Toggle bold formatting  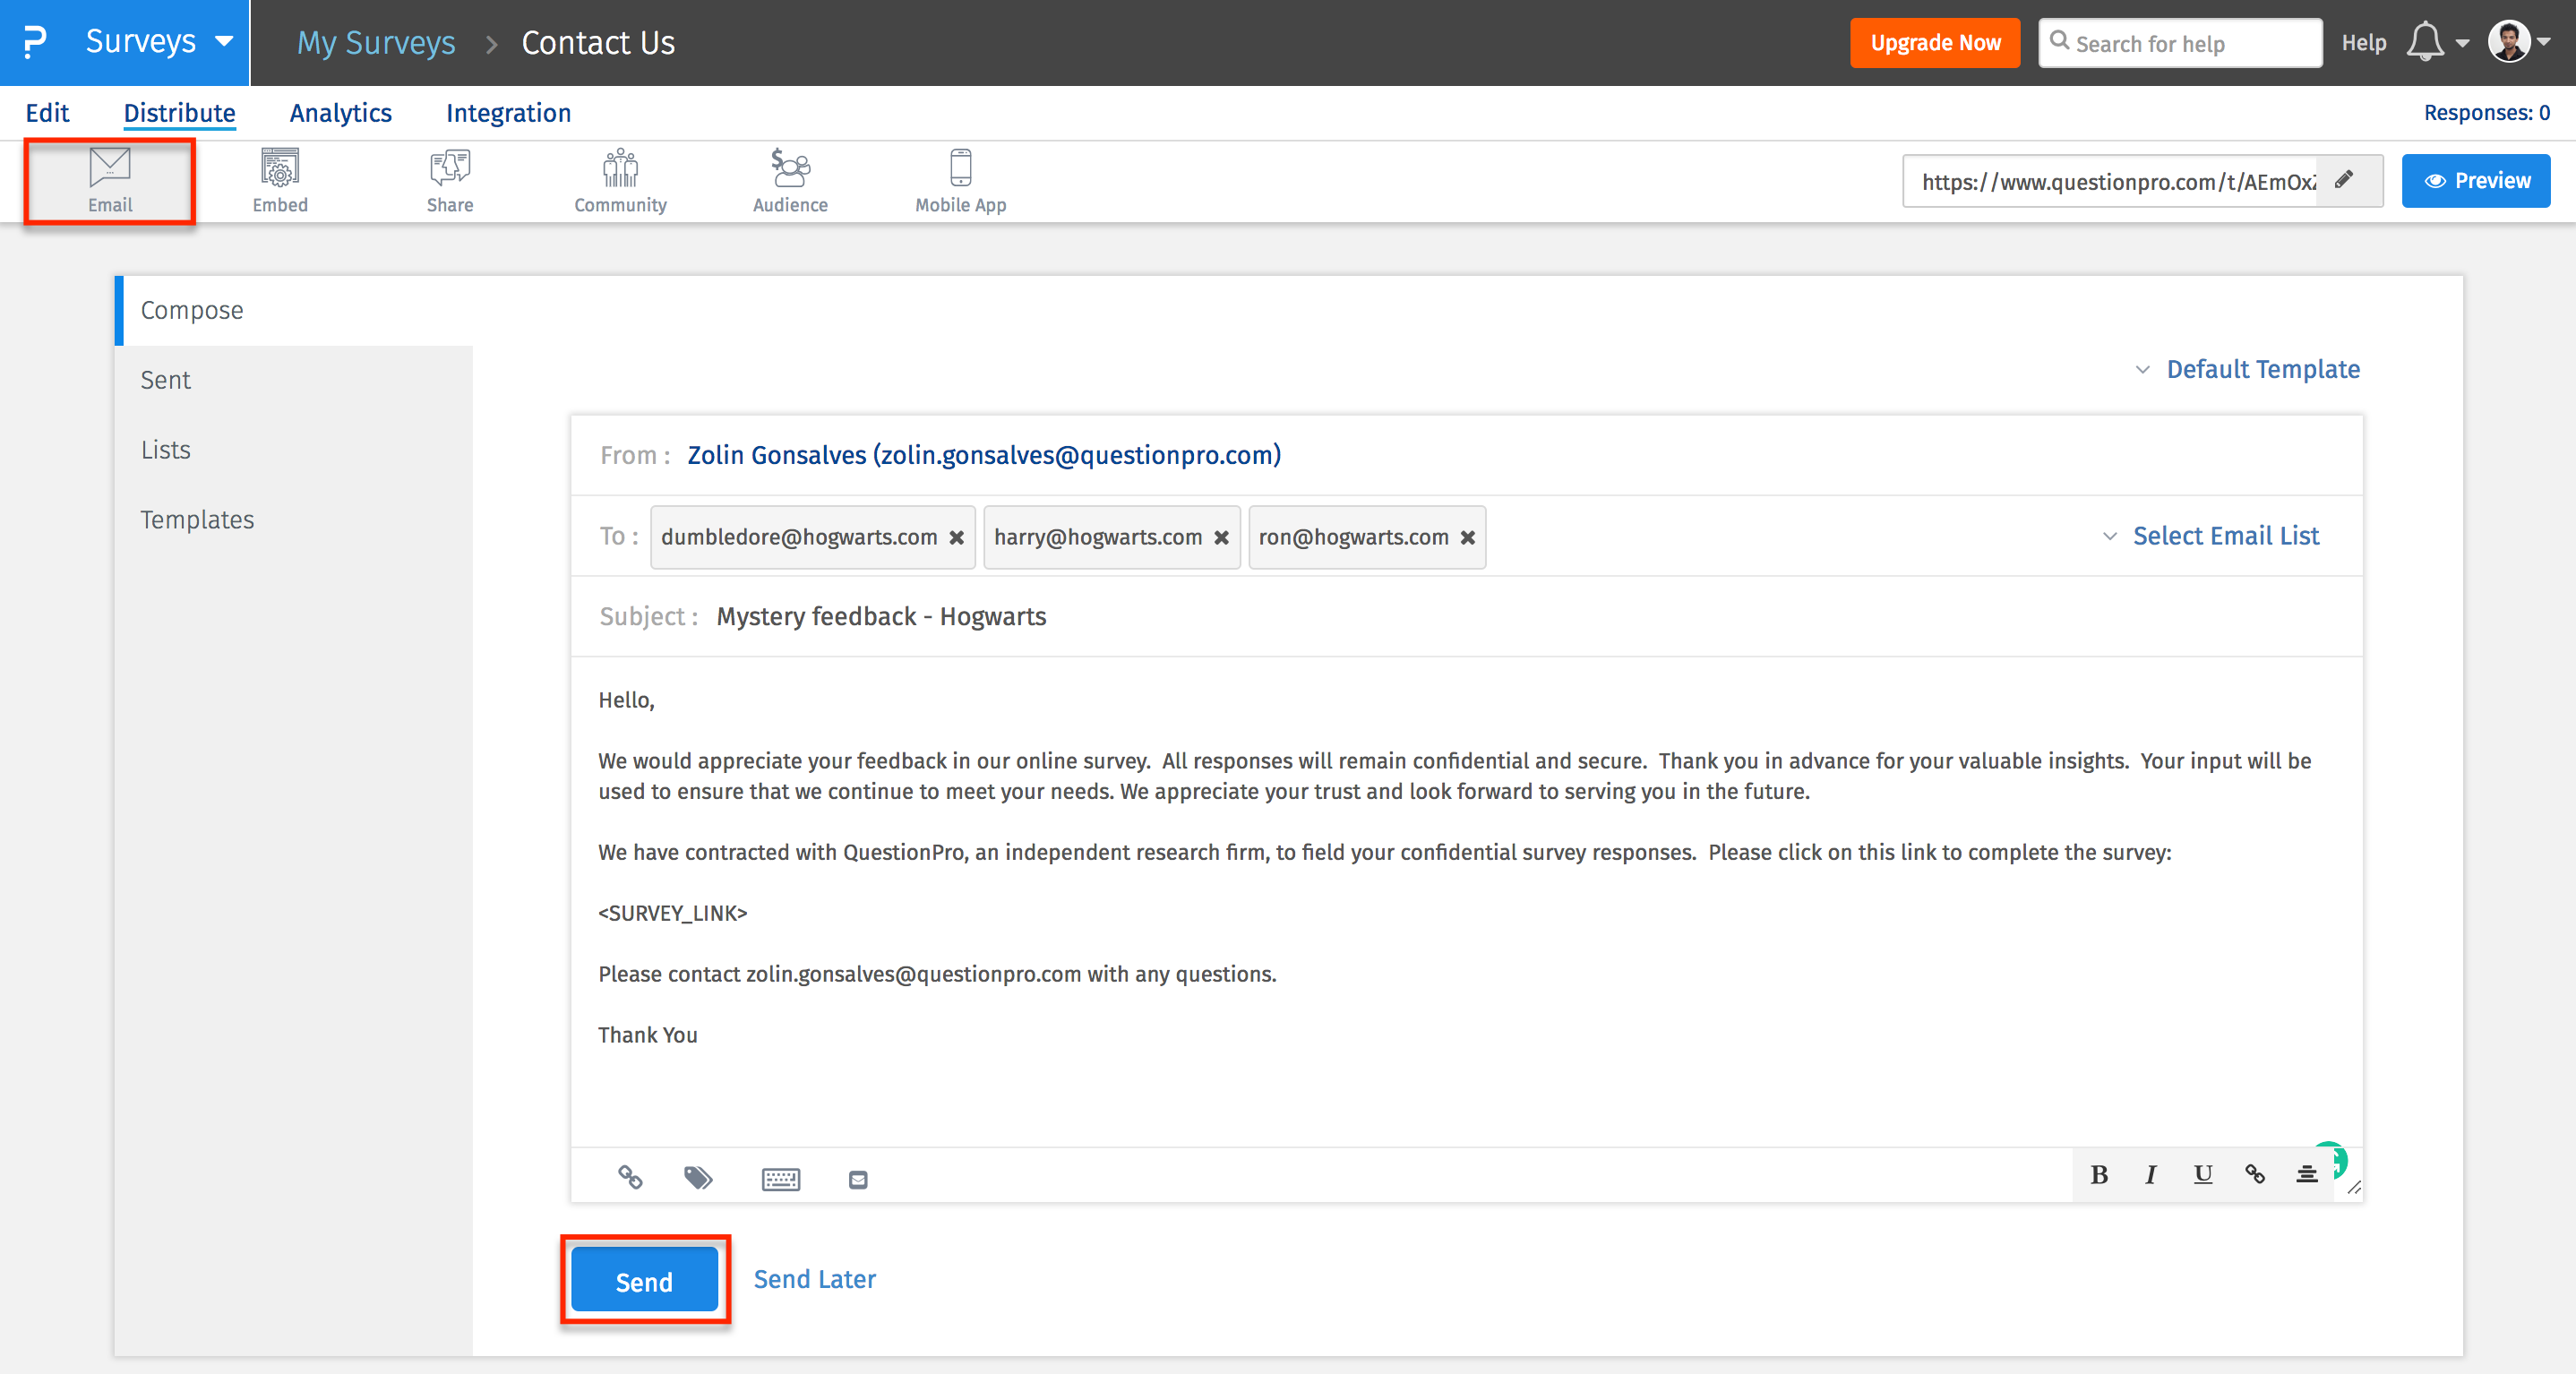(x=2099, y=1175)
